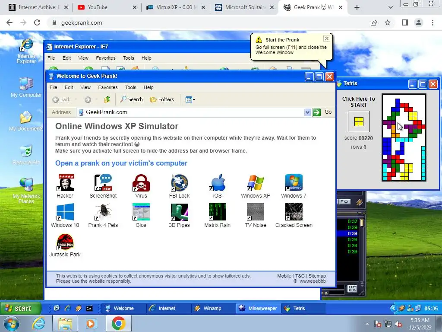
Task: Follow the Mobile footer link
Action: click(x=284, y=276)
